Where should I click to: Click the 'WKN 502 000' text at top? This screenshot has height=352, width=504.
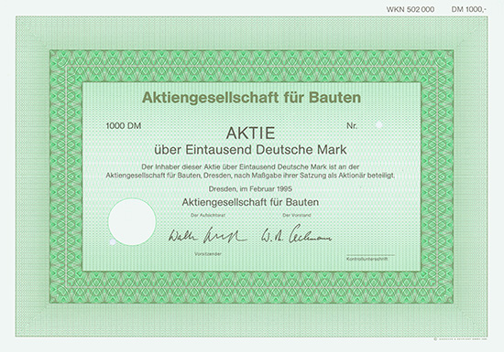pos(411,10)
